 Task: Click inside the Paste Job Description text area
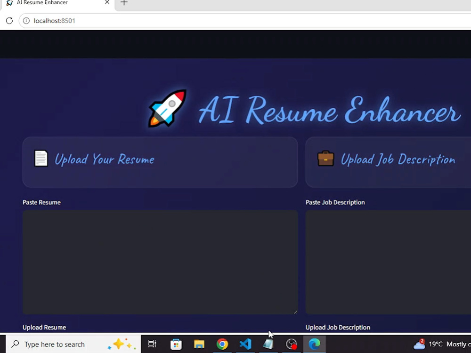[x=388, y=262]
